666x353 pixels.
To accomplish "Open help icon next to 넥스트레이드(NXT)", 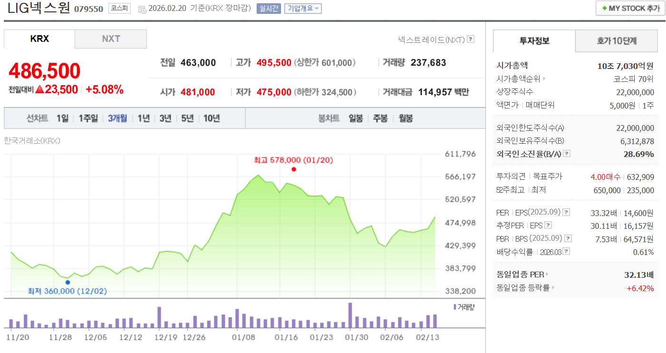I will (x=471, y=39).
